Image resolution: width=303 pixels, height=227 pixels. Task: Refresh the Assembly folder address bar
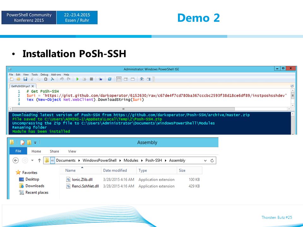pyautogui.click(x=212, y=160)
